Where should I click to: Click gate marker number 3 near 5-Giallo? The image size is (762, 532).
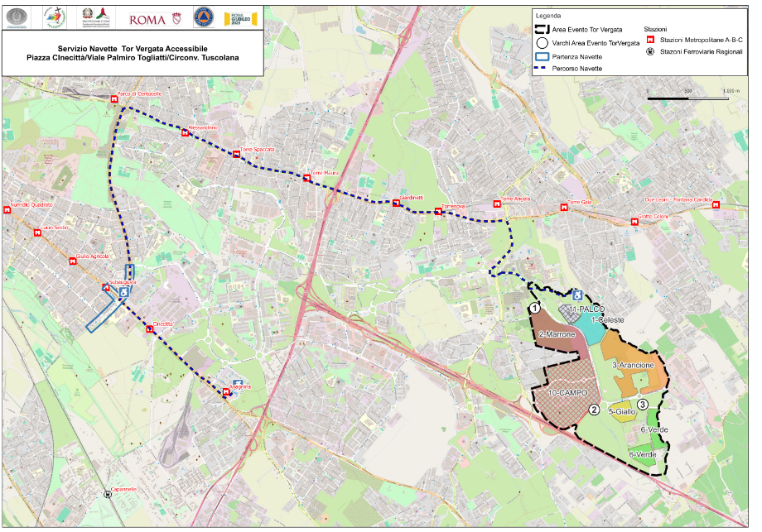643,404
